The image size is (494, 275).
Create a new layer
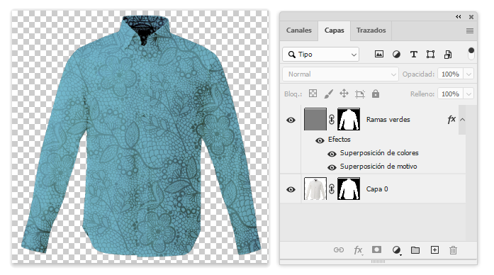click(434, 249)
